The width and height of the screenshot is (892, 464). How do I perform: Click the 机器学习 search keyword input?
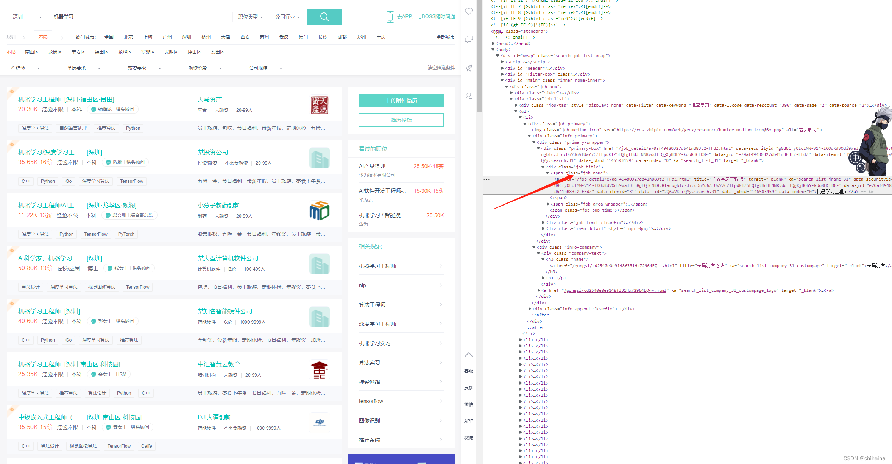140,17
